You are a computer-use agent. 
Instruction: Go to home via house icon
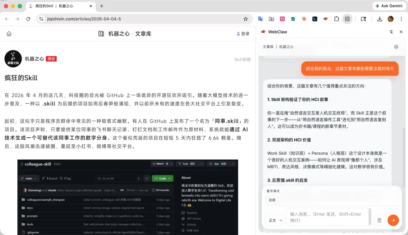(x=9, y=34)
